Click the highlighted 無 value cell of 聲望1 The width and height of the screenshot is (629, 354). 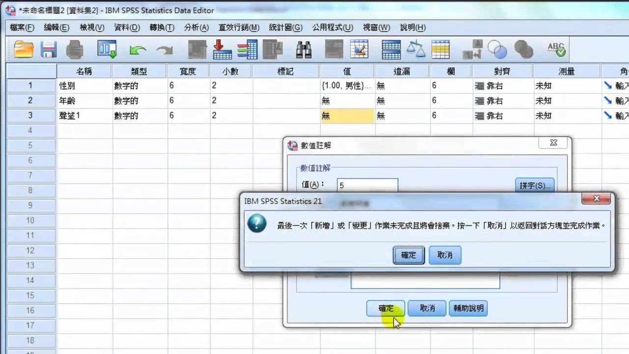point(347,116)
